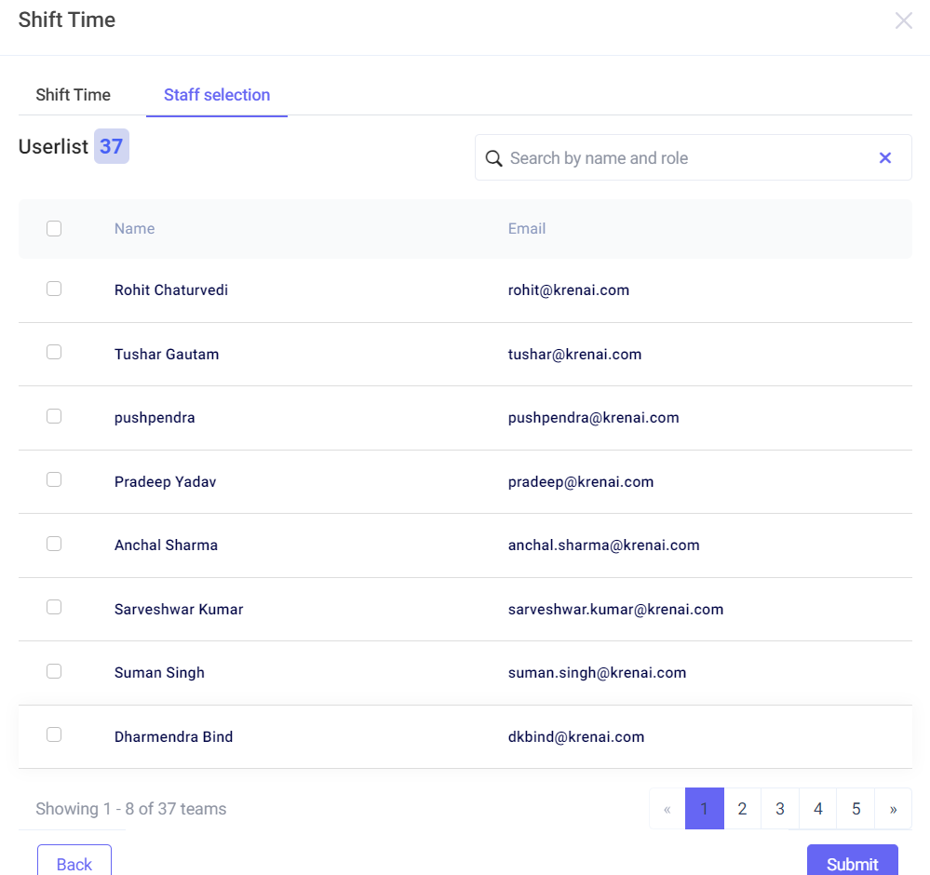Click the search magnifier icon
The image size is (930, 875).
point(493,158)
